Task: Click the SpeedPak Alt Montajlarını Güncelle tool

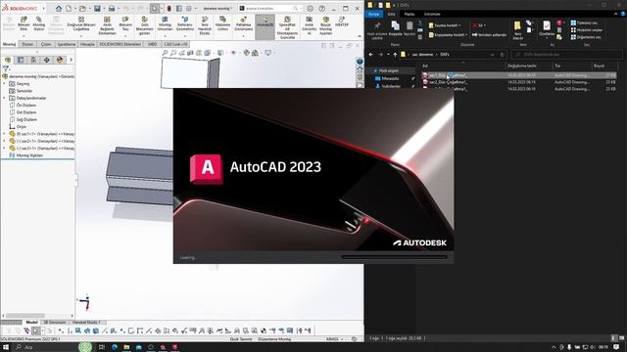Action: point(287,27)
